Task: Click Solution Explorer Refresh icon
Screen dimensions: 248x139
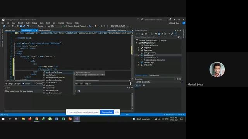Action: (x=159, y=34)
